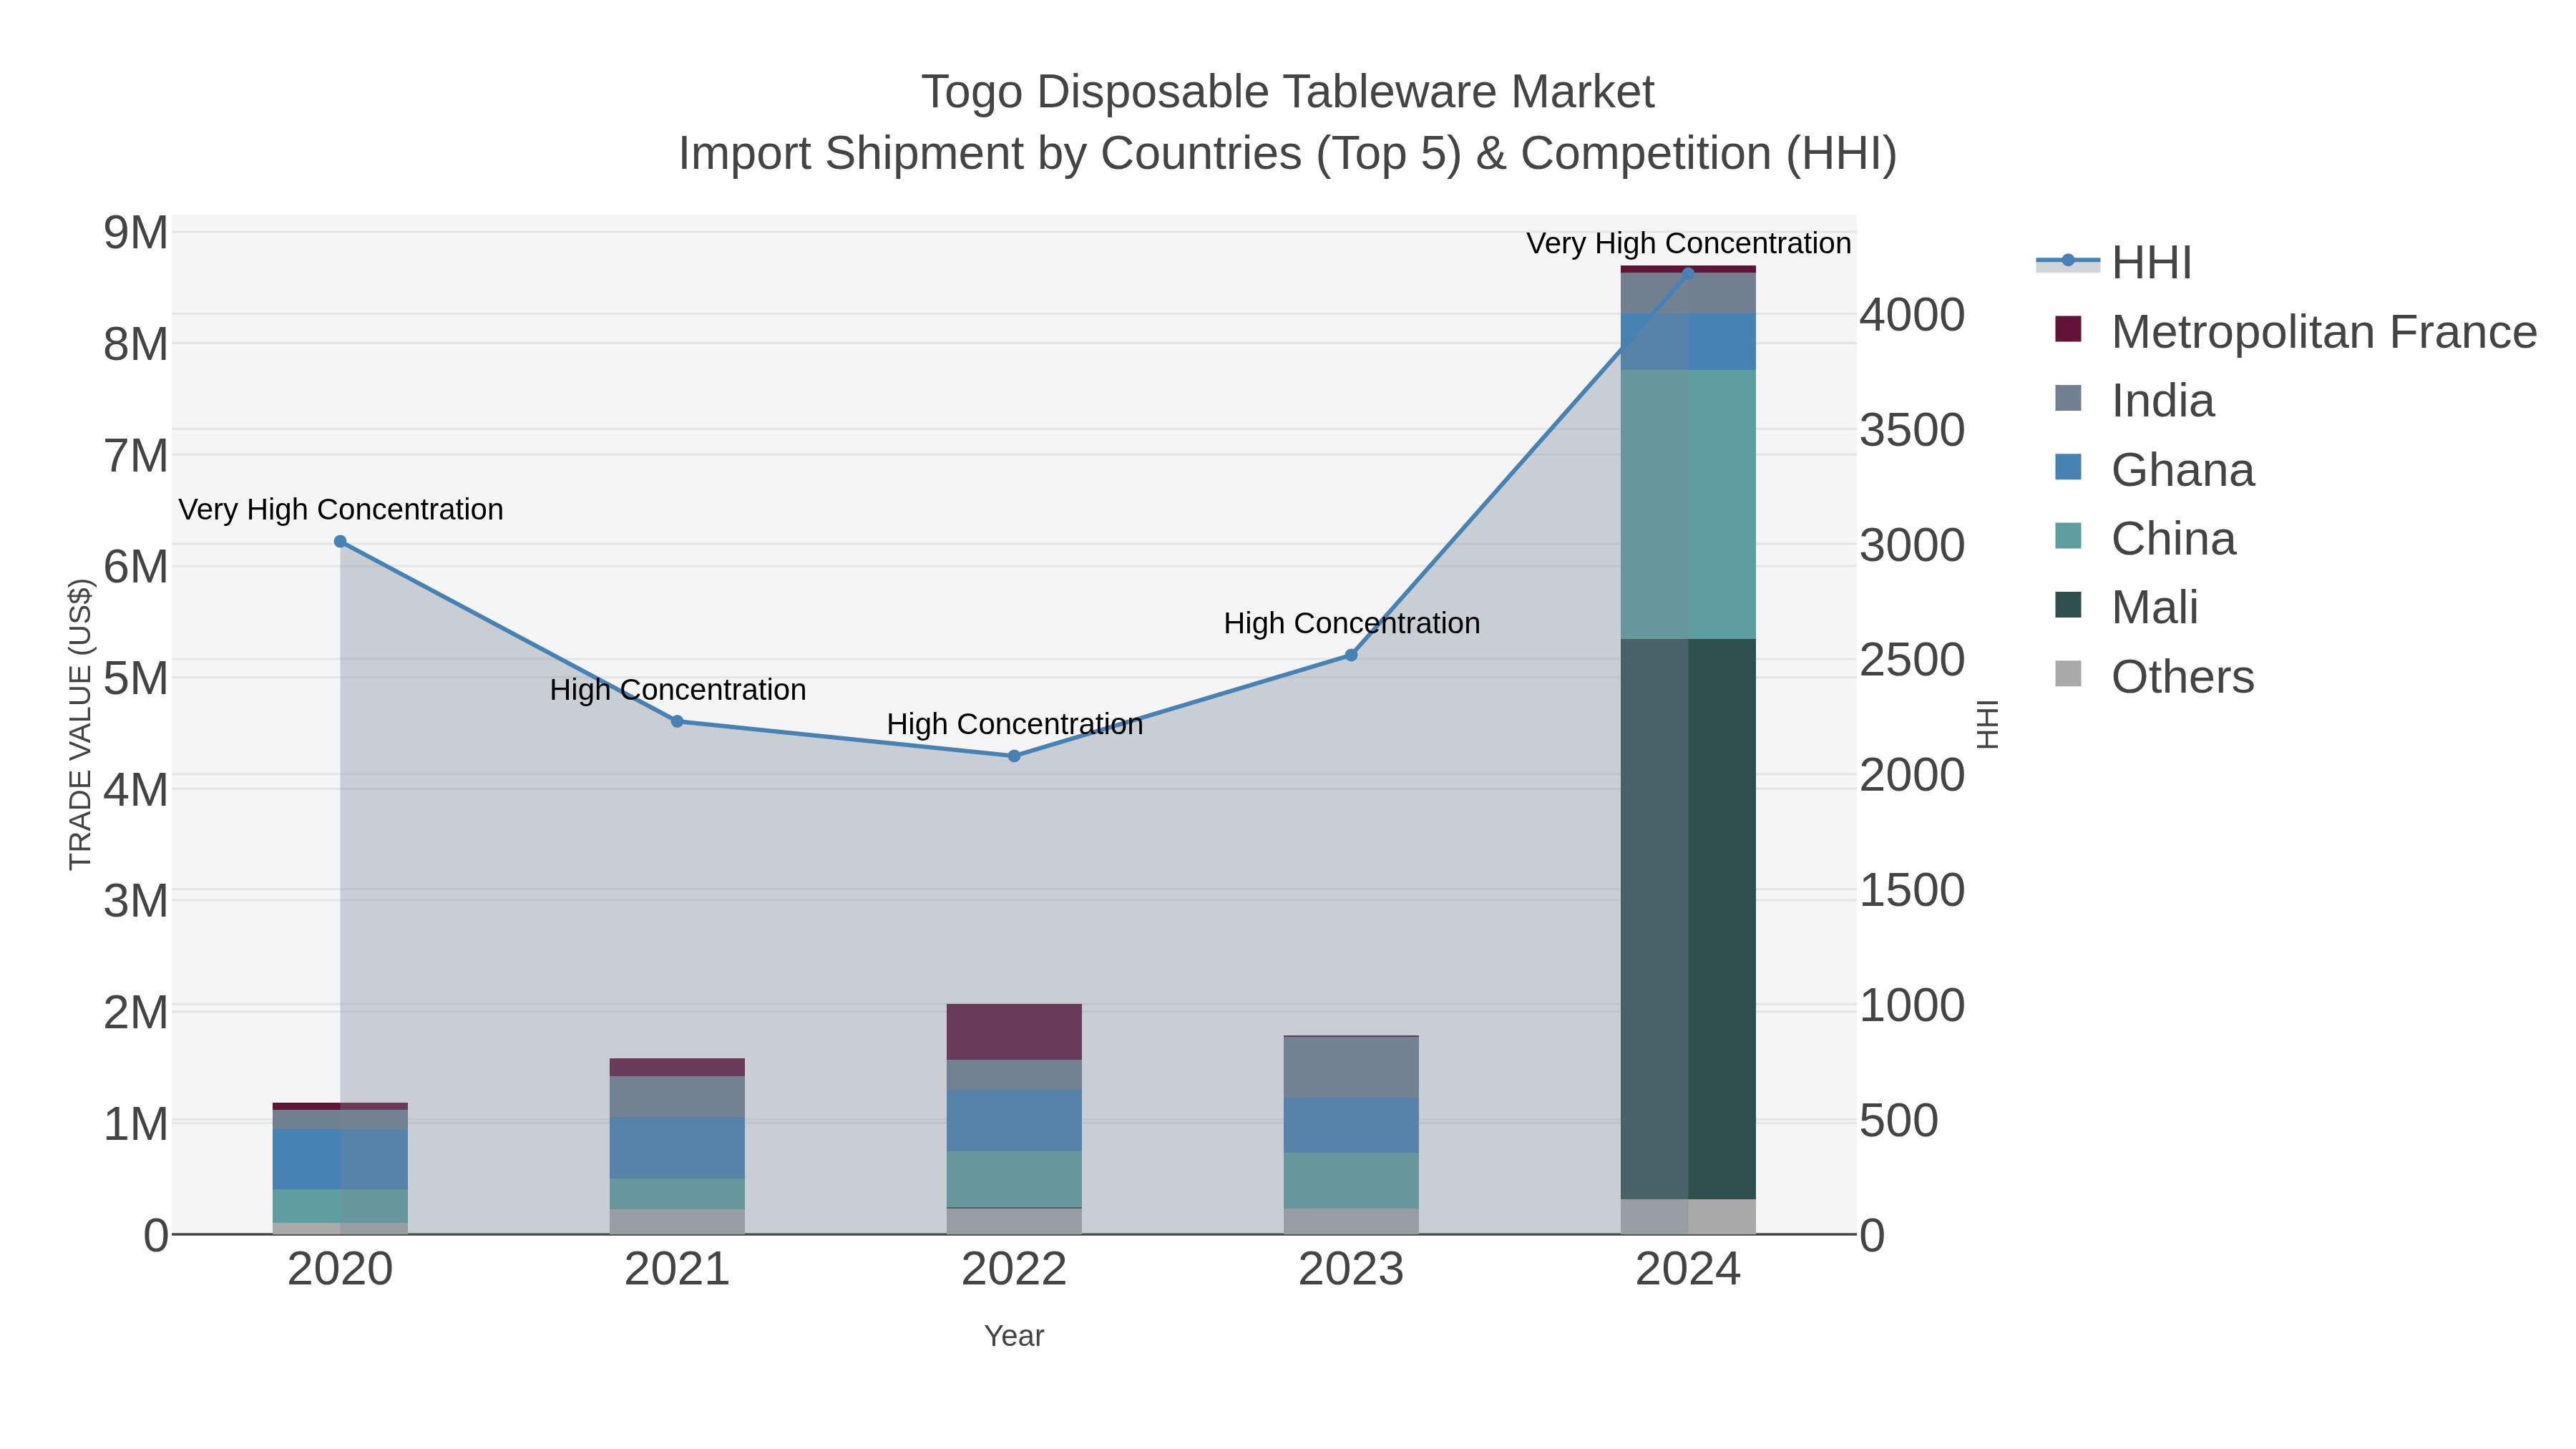Click the 9M left-axis tick label
This screenshot has width=2576, height=1449.
tap(136, 233)
